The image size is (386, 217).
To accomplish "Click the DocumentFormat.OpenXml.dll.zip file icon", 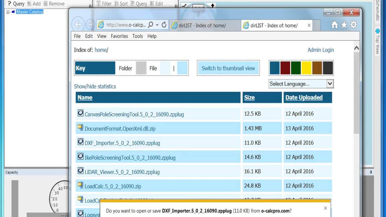I will pyautogui.click(x=80, y=127).
